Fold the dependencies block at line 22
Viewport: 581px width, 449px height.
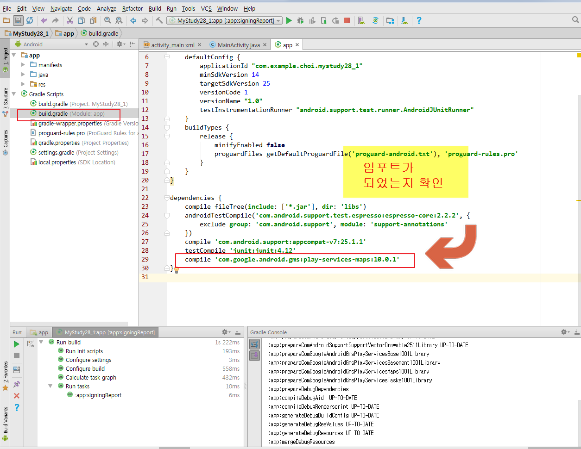(167, 198)
